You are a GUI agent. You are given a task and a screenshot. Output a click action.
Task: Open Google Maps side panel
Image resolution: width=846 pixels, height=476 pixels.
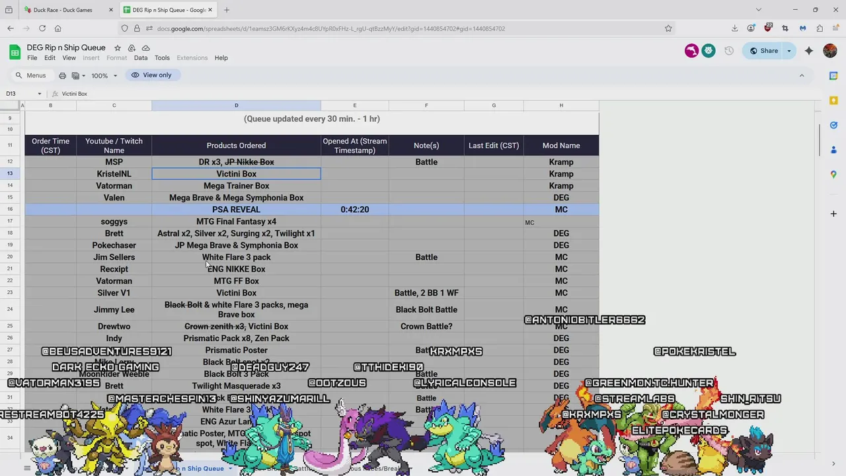(x=833, y=174)
